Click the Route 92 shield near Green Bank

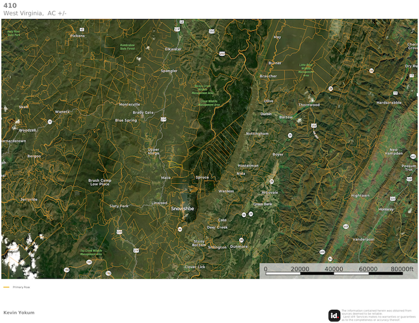pos(250,214)
